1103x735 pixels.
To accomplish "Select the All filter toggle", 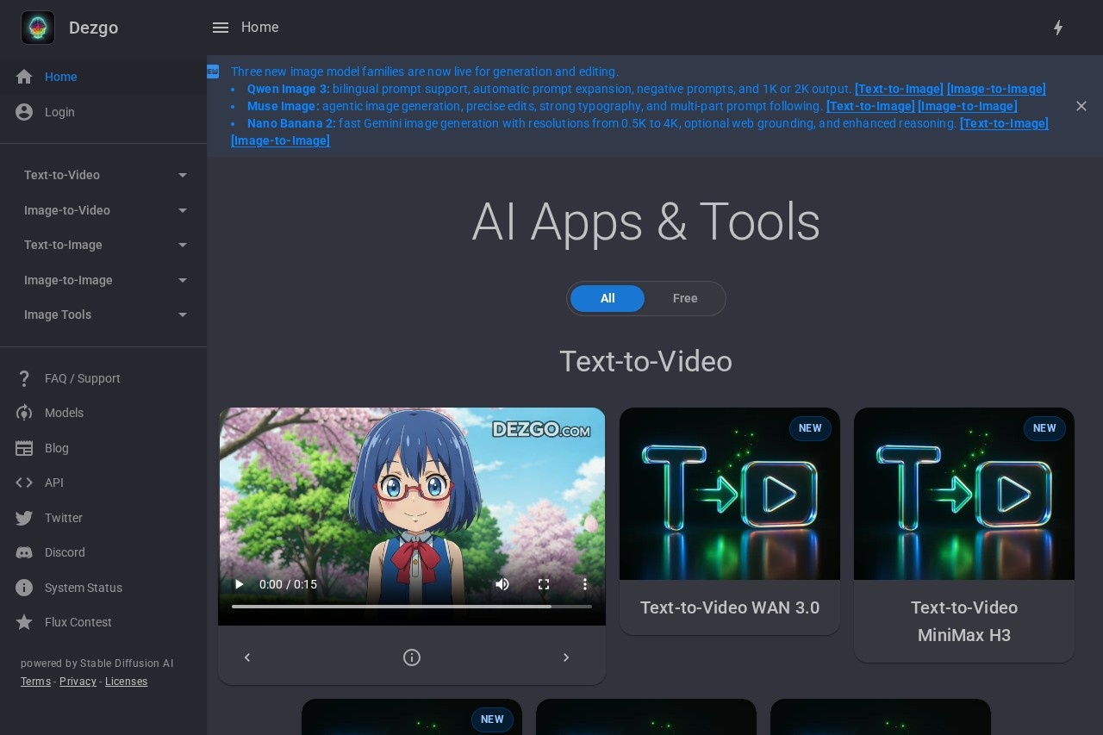I will [608, 298].
